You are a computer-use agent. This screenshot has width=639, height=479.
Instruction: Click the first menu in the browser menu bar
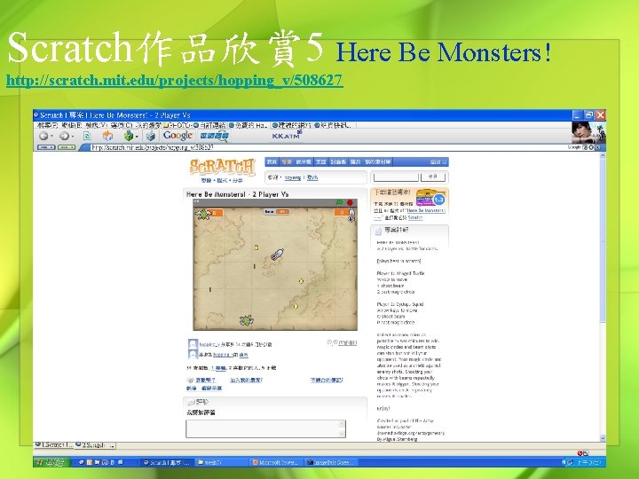[x=47, y=125]
